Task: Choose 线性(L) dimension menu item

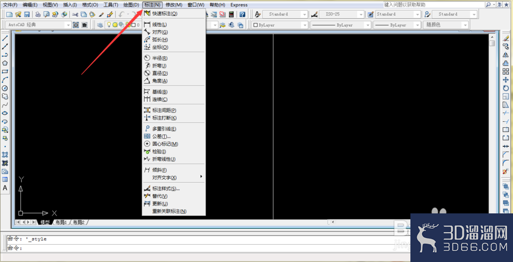Action: click(174, 25)
